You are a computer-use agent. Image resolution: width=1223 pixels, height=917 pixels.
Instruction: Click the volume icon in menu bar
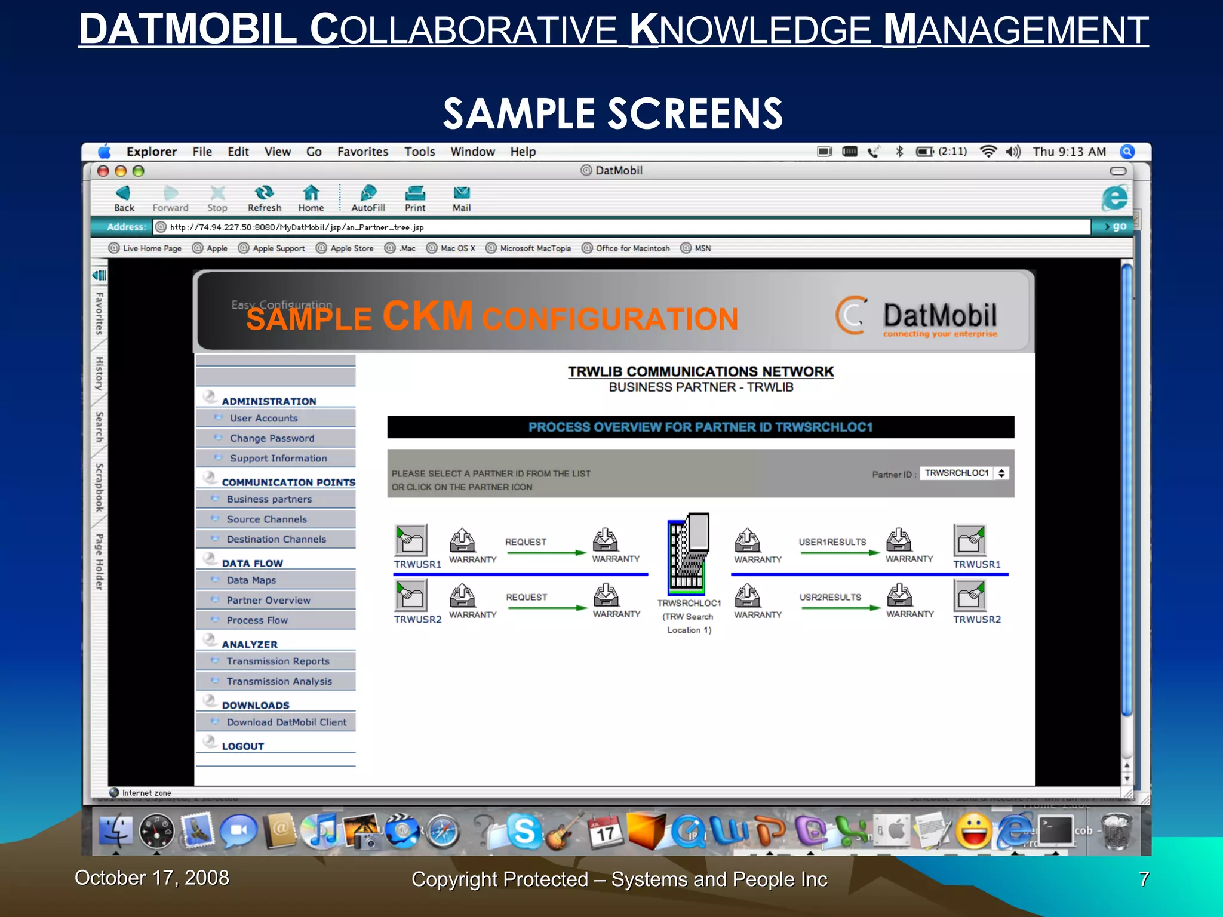pyautogui.click(x=1013, y=152)
